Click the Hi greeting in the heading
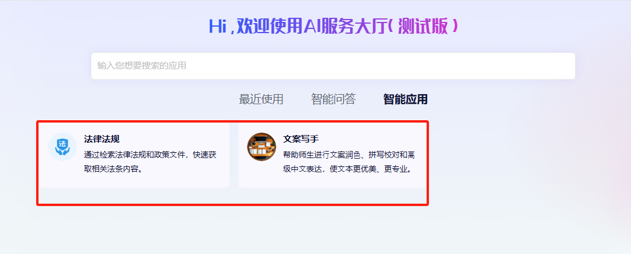Screen dimensions: 631x254 pos(217,27)
